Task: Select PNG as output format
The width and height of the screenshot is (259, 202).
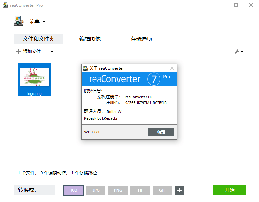Action: (x=118, y=190)
